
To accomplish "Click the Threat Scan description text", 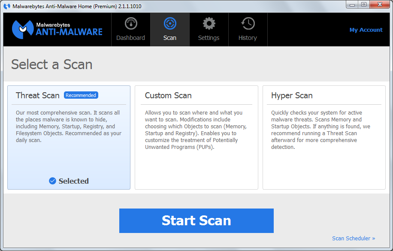I will coord(69,127).
